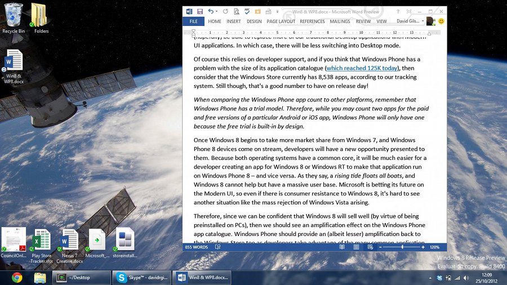Select the Recycle Bin desktop icon
Viewport: 507px width, 285px height.
click(14, 18)
